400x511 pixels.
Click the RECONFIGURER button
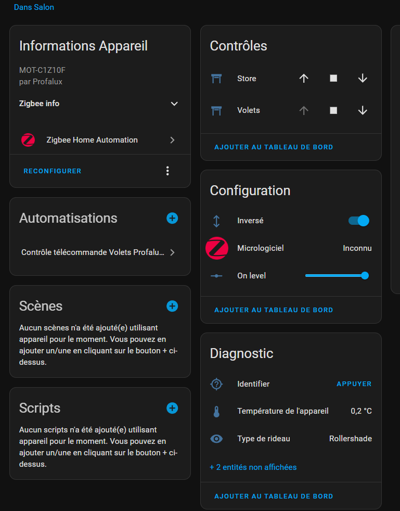click(x=53, y=171)
